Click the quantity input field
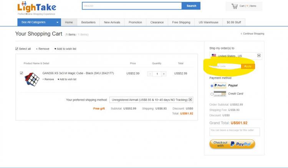 pyautogui.click(x=157, y=74)
